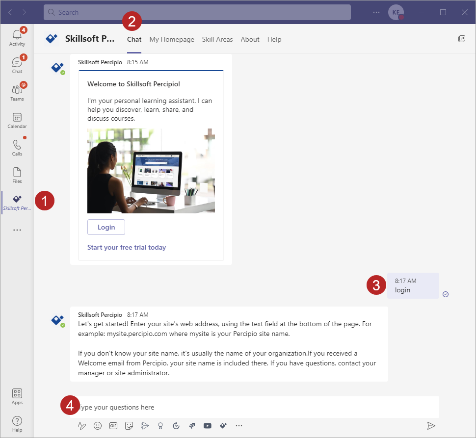The height and width of the screenshot is (438, 476).
Task: Go forward with the title bar forward arrow
Action: [24, 12]
